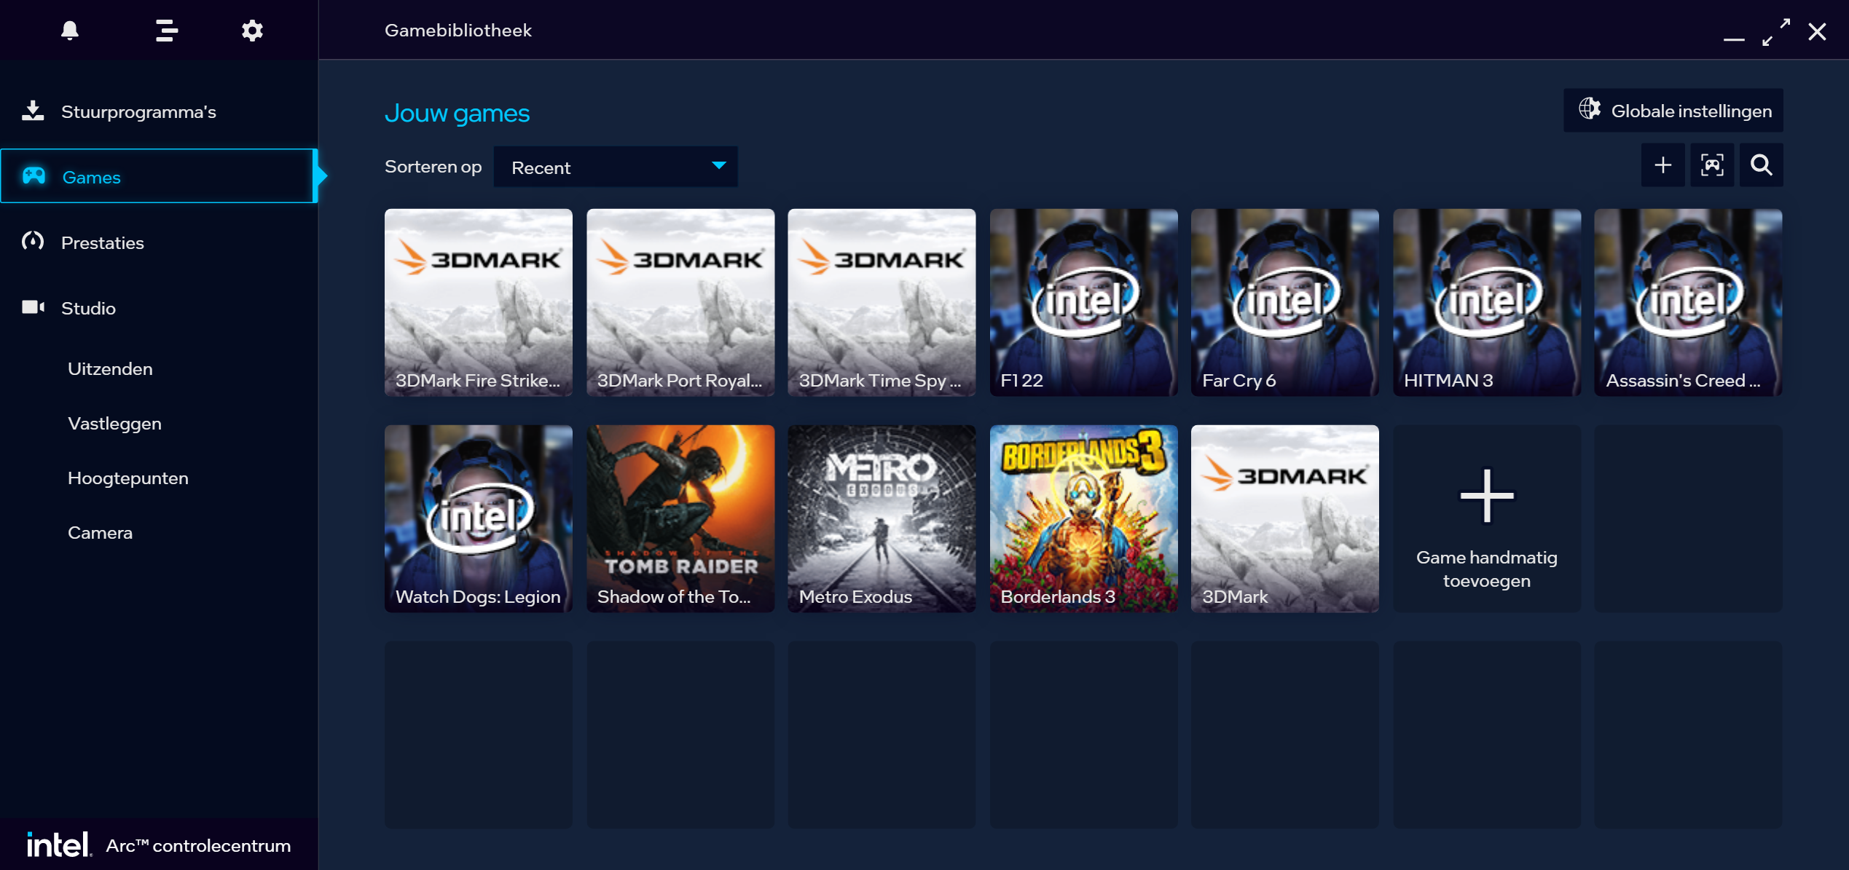
Task: Open the Studio section
Action: (x=159, y=308)
